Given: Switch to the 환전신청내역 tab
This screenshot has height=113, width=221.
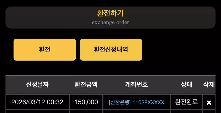Looking at the screenshot, I should pyautogui.click(x=111, y=50).
